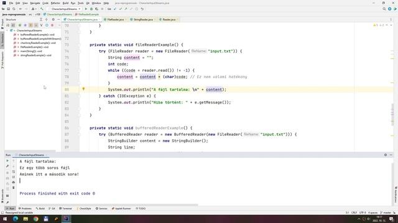Click the Build project hammer icon
The image size is (398, 223).
click(x=42, y=9)
